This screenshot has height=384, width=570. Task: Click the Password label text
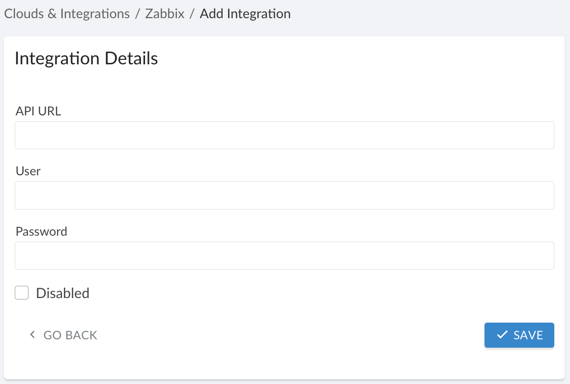click(x=41, y=231)
